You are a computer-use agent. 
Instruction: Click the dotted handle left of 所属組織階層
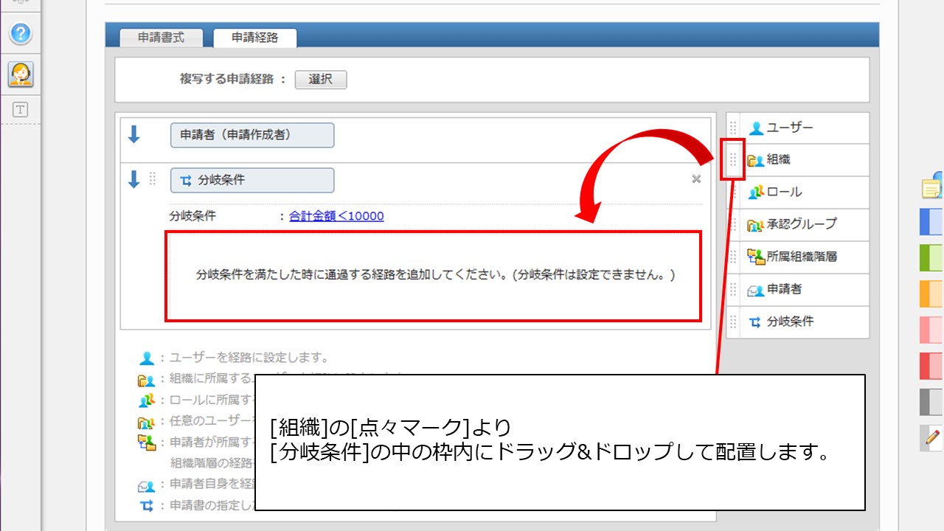tap(733, 257)
